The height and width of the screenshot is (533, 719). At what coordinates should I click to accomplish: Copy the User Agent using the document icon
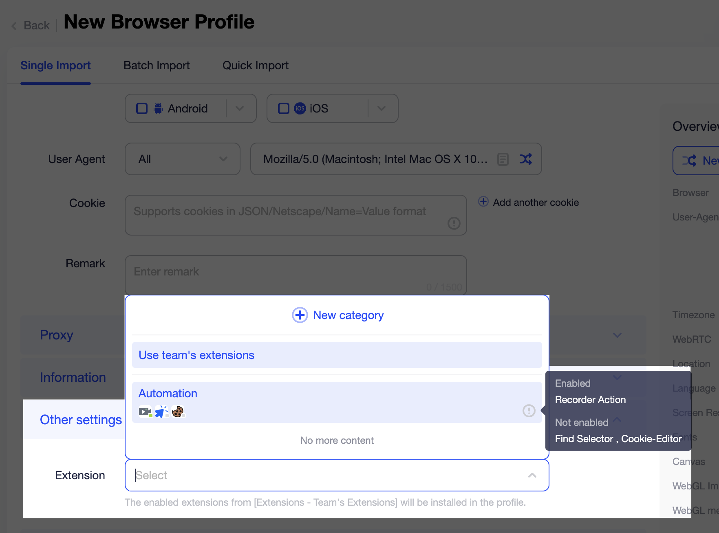click(x=503, y=159)
